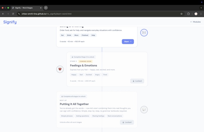Start the Eating & Ordering stage
204x132 pixels.
pos(128,42)
